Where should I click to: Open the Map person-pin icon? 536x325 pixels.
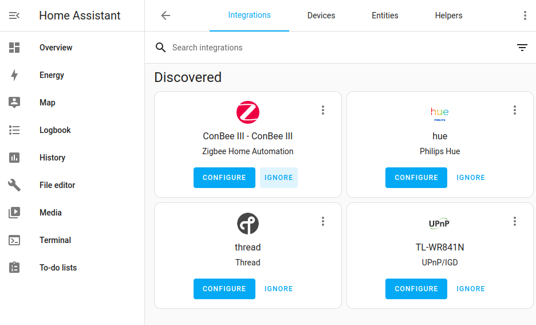[14, 102]
